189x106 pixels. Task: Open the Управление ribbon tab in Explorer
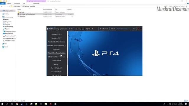pyautogui.click(x=36, y=4)
